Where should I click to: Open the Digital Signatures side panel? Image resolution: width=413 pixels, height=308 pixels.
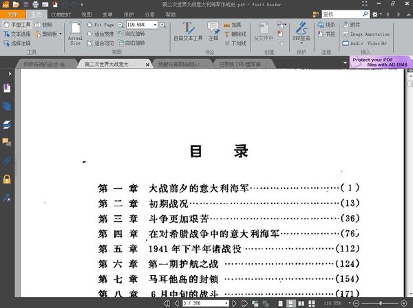pos(7,197)
